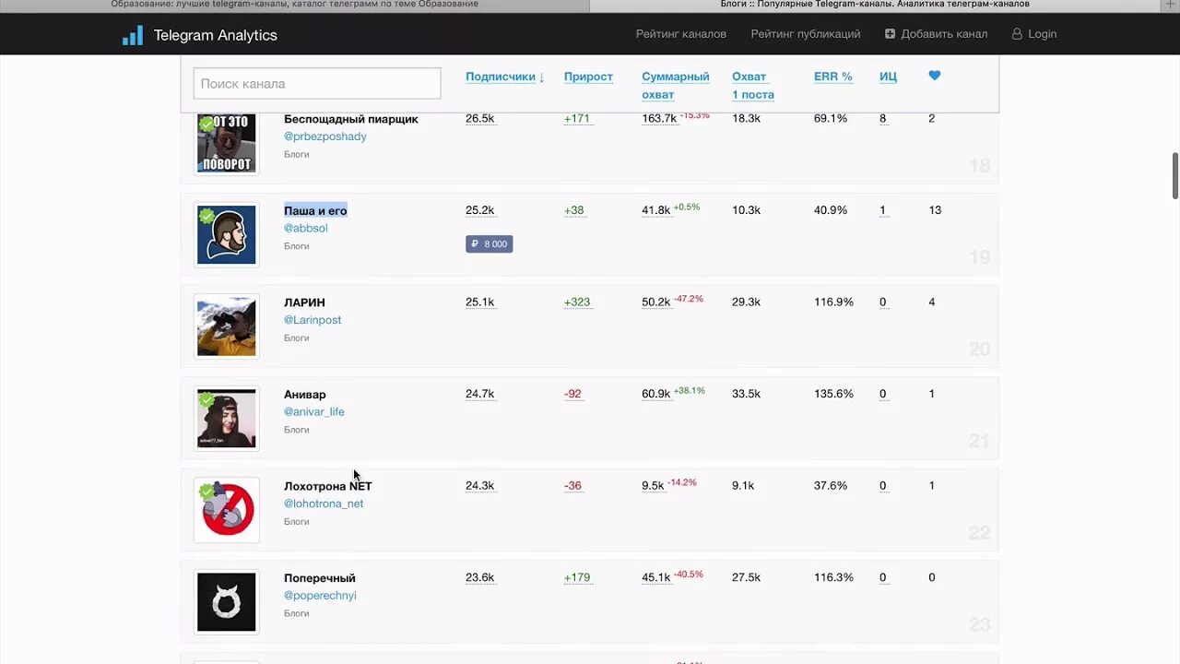The image size is (1180, 664).
Task: Click the 135.6% ERR value
Action: coord(834,394)
